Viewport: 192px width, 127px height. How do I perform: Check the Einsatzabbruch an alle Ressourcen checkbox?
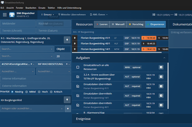point(78,67)
